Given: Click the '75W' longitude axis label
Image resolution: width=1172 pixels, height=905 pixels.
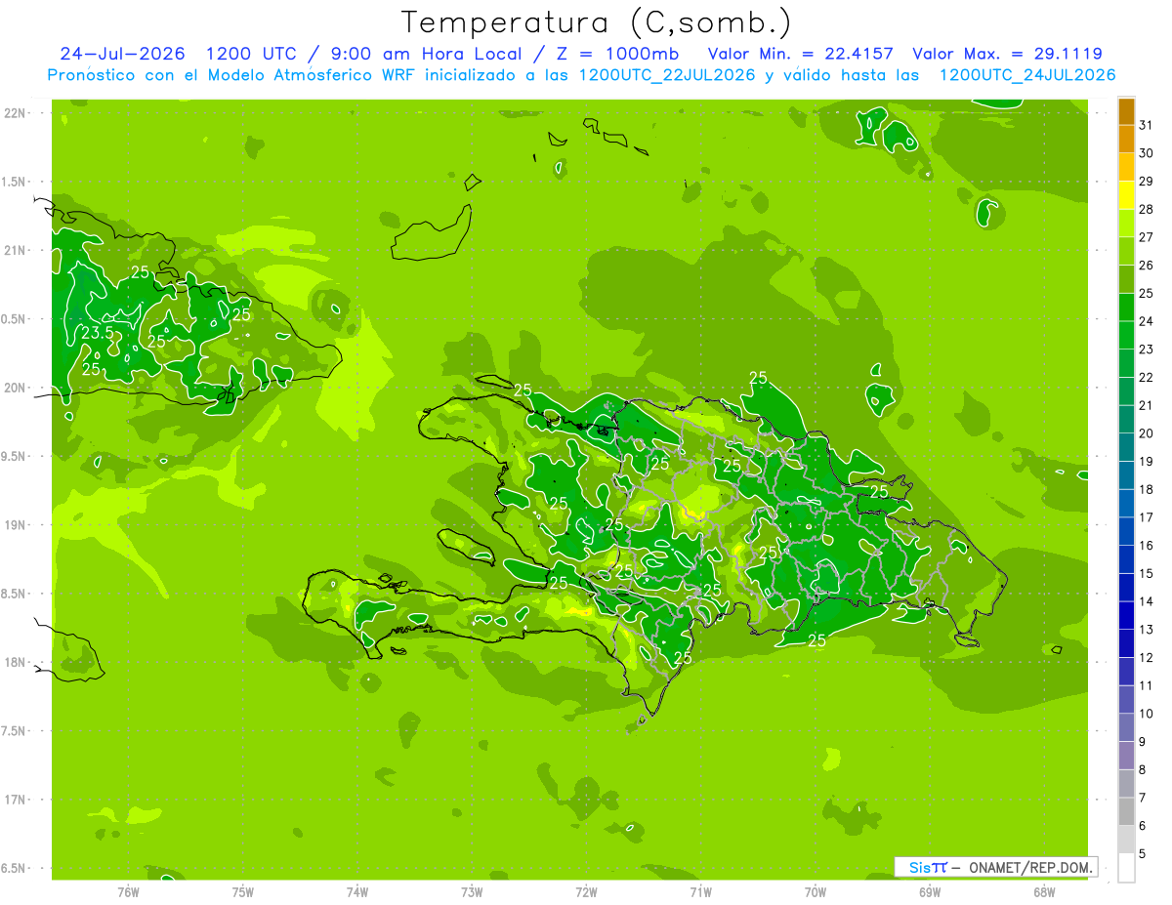Looking at the screenshot, I should pos(243,891).
